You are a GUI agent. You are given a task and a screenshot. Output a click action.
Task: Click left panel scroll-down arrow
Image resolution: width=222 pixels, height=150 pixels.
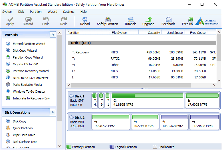pos(59,146)
